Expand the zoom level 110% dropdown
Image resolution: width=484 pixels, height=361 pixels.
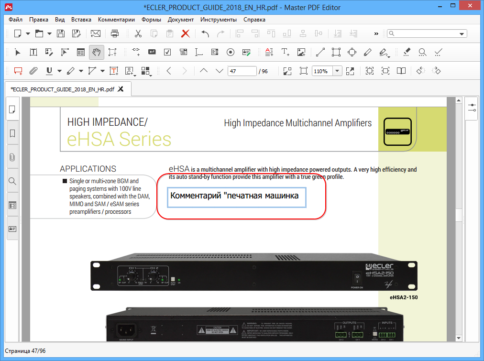(337, 71)
